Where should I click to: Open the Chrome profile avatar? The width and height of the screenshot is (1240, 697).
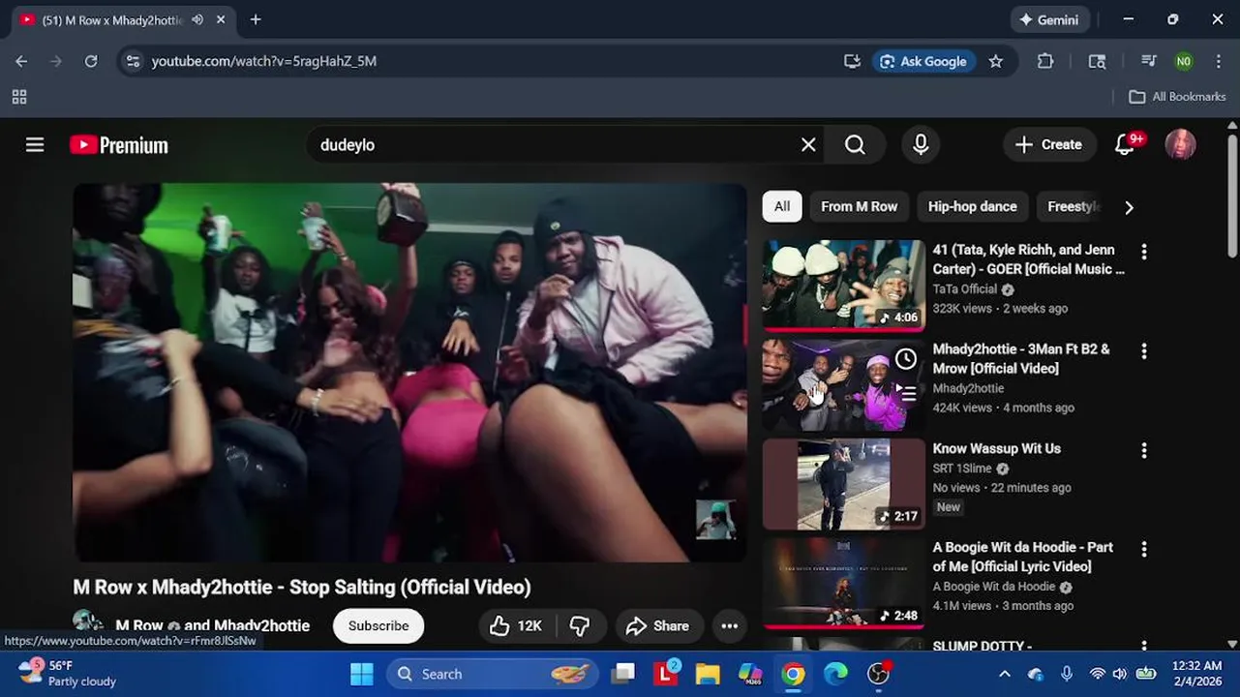tap(1183, 61)
